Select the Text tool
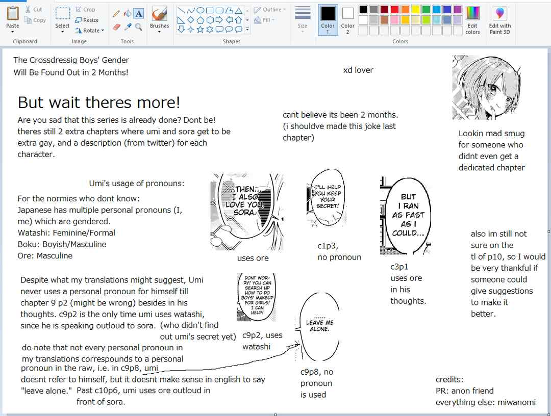551x416 pixels. tap(139, 14)
